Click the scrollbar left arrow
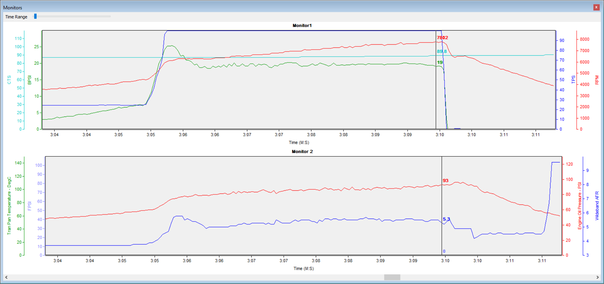Screen dimensions: 604x284 6,277
